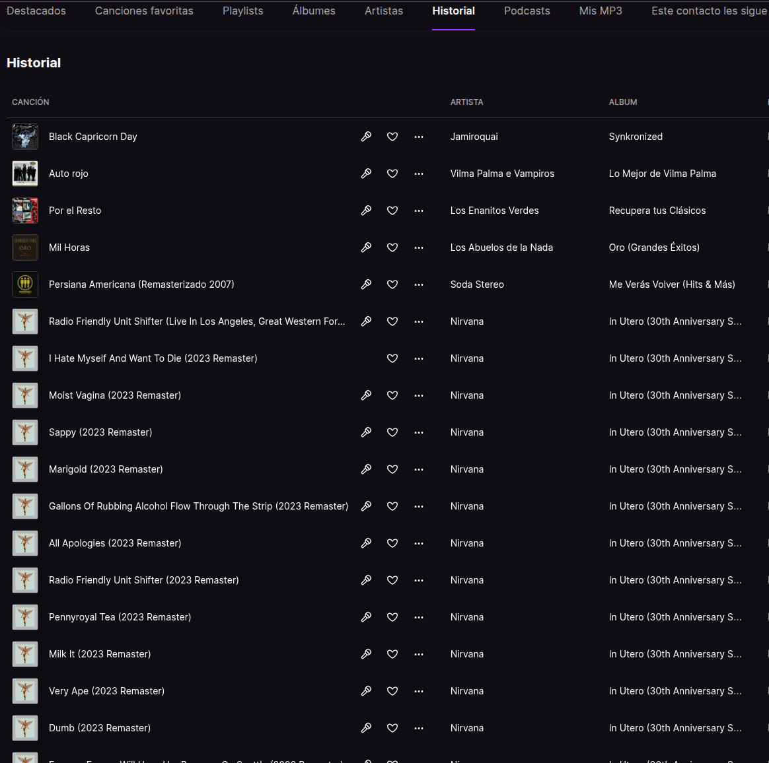This screenshot has width=769, height=763.
Task: Show lyrics for Gallons Of Rubbing Alcohol
Action: [x=366, y=506]
